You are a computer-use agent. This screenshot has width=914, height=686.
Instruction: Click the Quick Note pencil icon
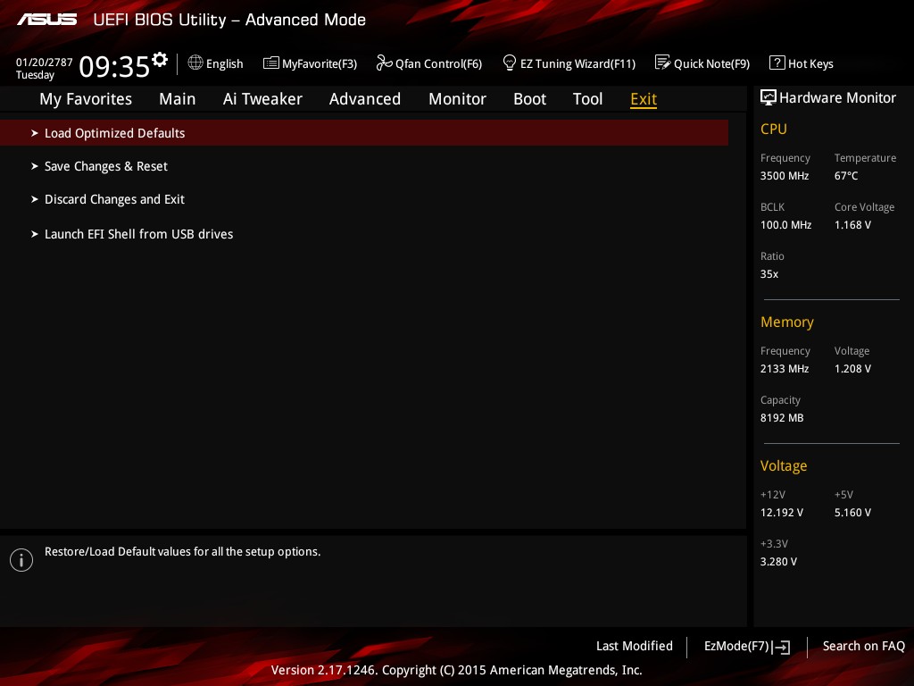point(663,63)
